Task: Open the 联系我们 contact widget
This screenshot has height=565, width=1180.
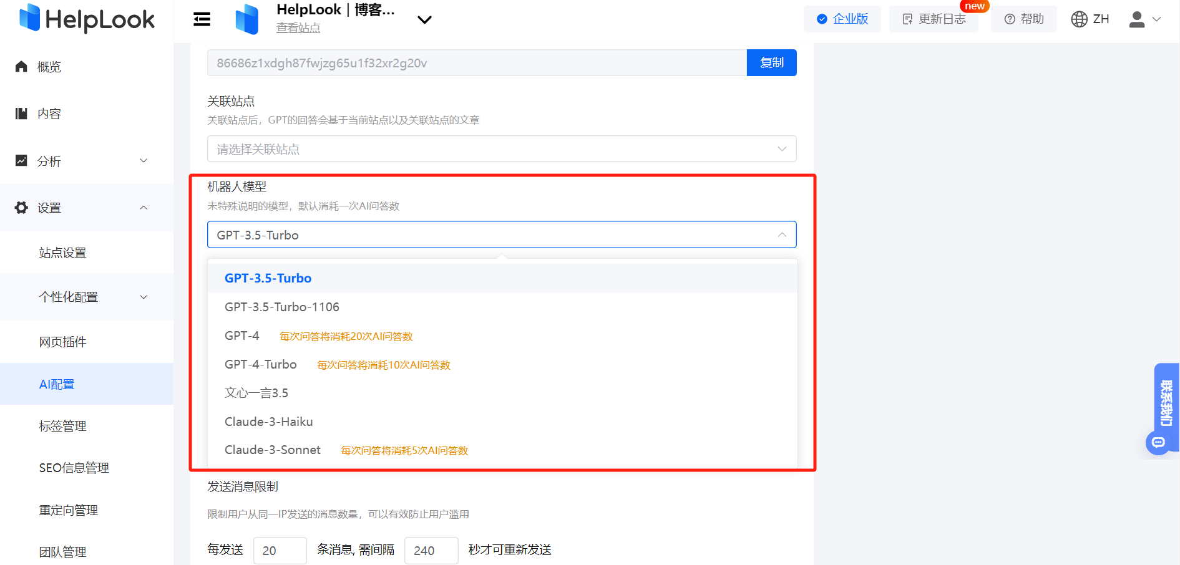Action: [x=1166, y=403]
